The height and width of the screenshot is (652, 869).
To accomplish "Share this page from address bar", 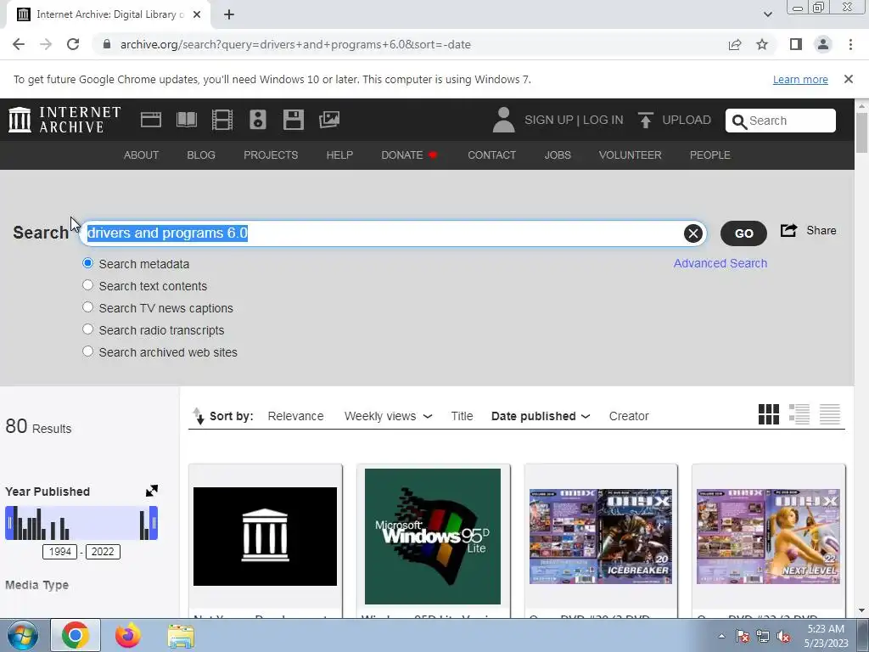I will click(x=735, y=44).
